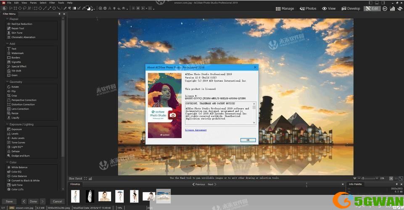Click the Done button
Screen dimensions: 404x210
click(x=33, y=201)
